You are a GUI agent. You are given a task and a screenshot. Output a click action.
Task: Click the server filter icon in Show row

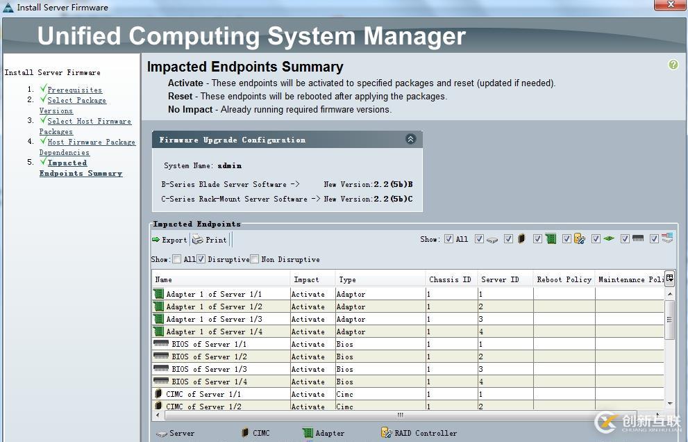pyautogui.click(x=492, y=240)
